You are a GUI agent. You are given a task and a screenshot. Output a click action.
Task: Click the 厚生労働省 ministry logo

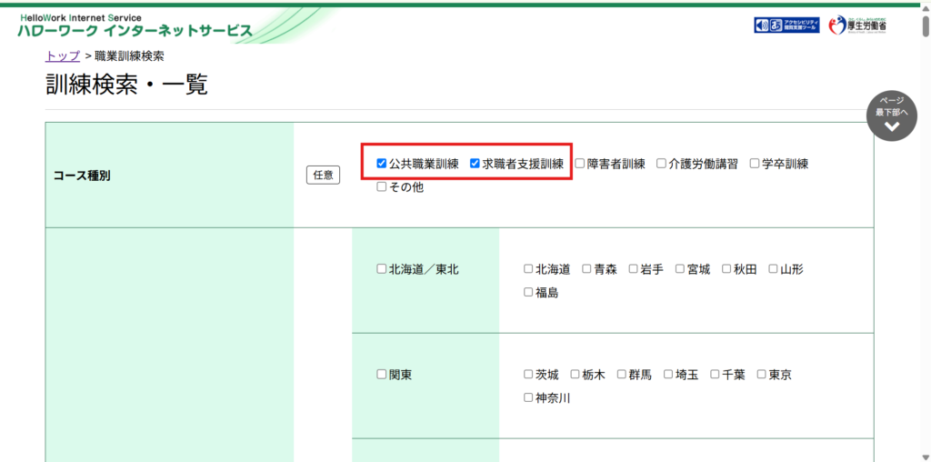[x=857, y=25]
